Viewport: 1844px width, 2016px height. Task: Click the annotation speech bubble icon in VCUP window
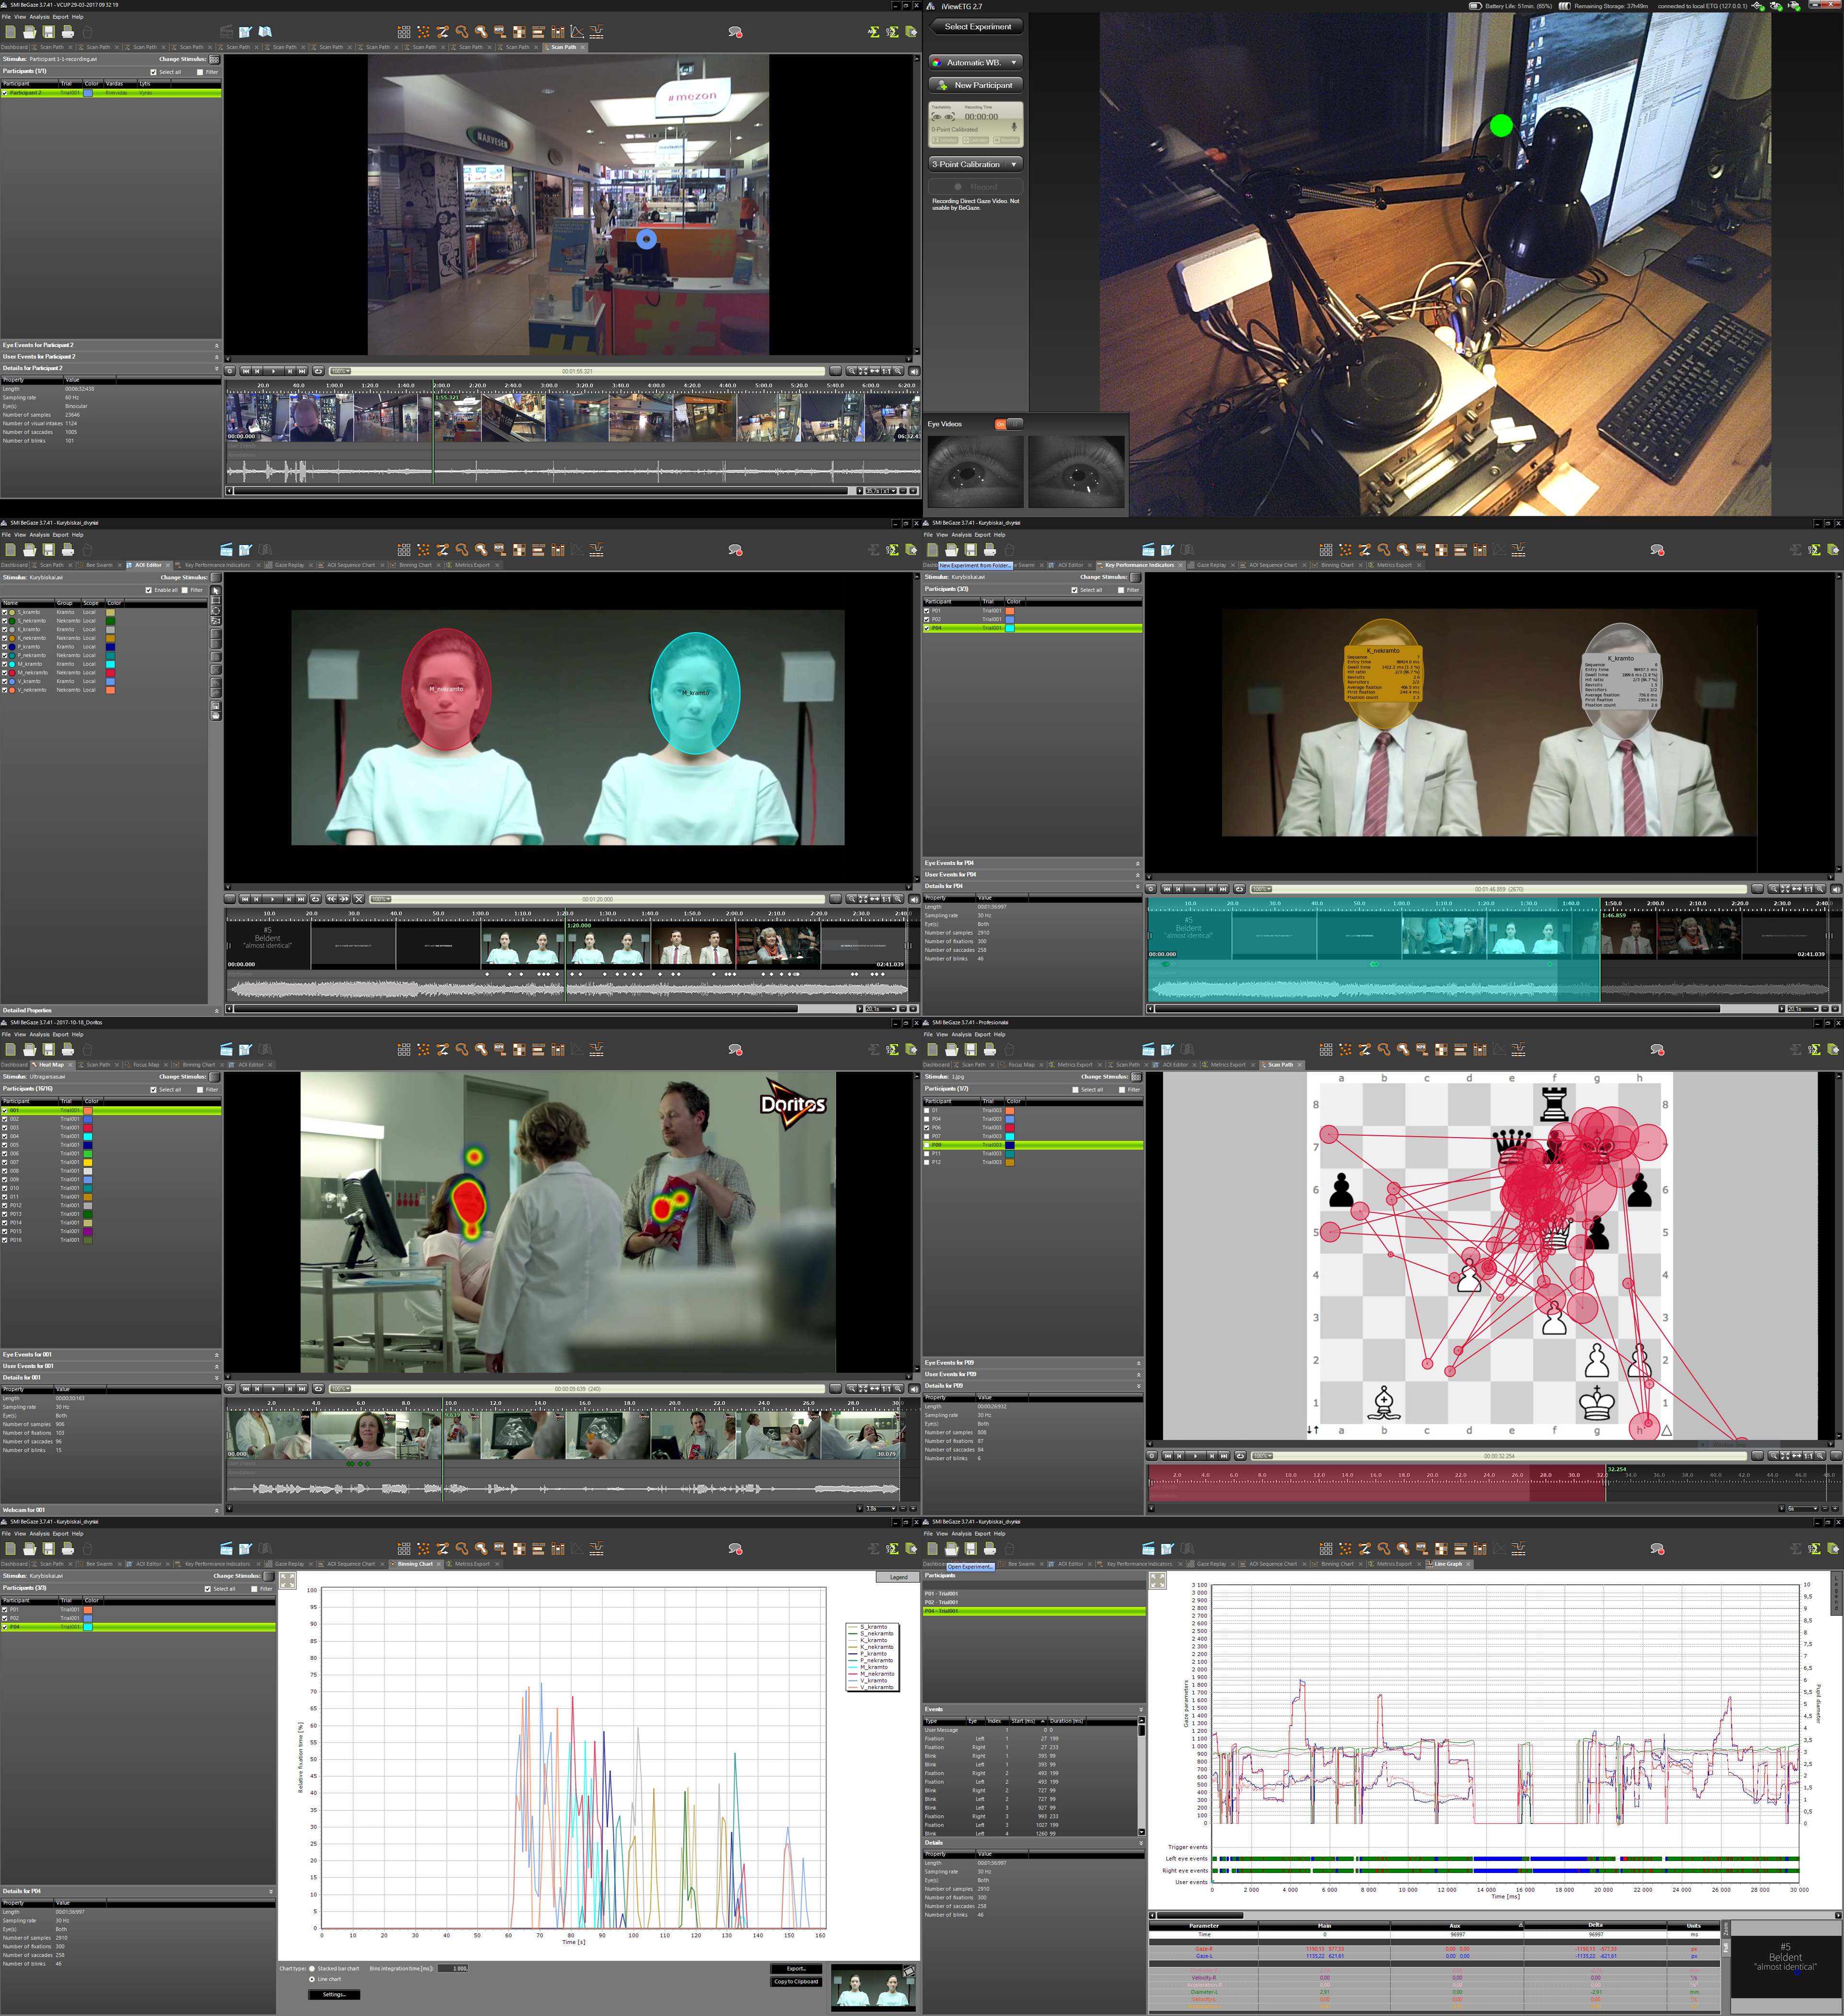coord(735,32)
